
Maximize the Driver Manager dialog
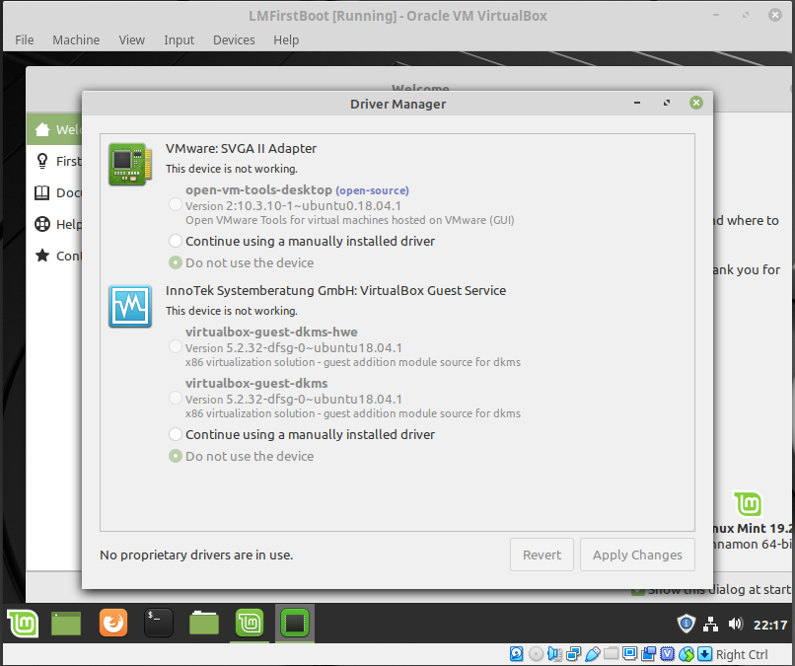[667, 103]
